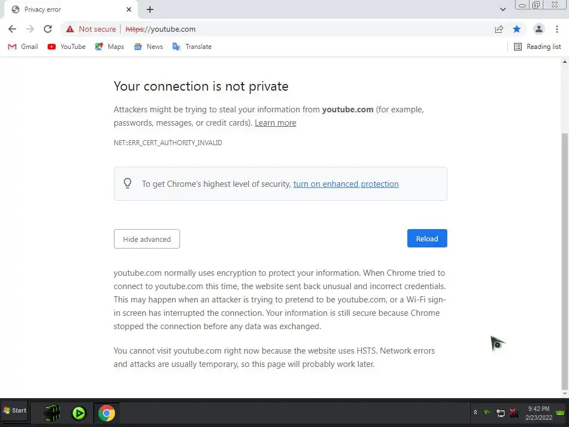Show hidden system tray icons

point(475,413)
